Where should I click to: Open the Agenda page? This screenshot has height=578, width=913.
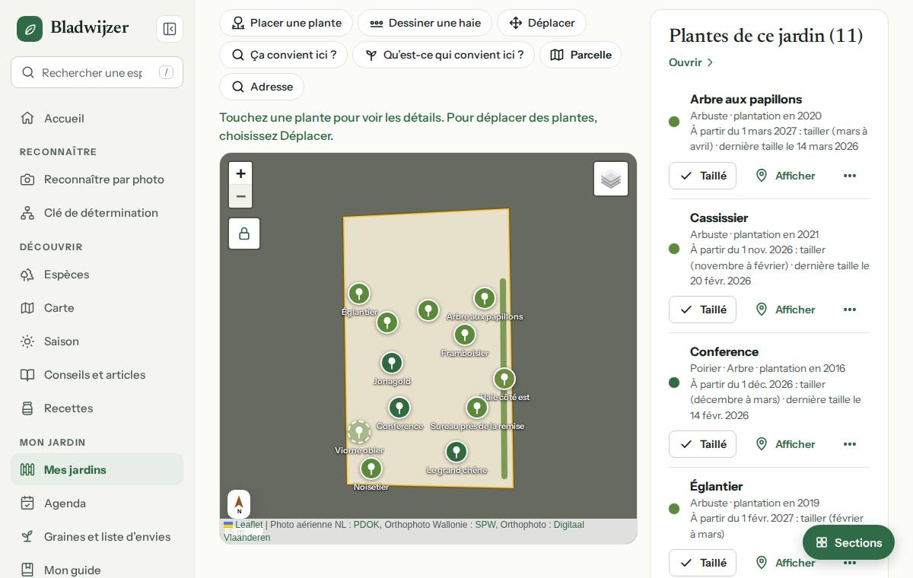coord(97,503)
